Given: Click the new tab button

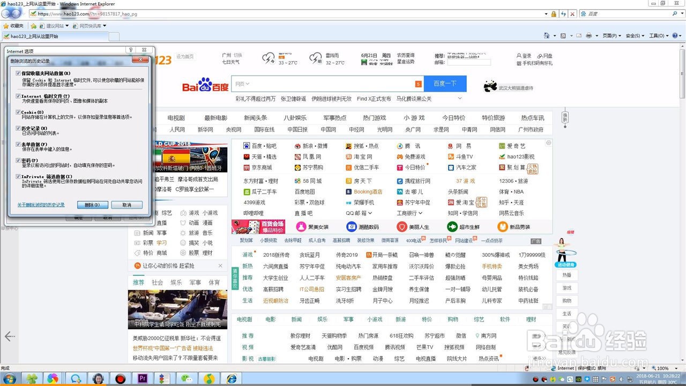Looking at the screenshot, I should pyautogui.click(x=114, y=36).
